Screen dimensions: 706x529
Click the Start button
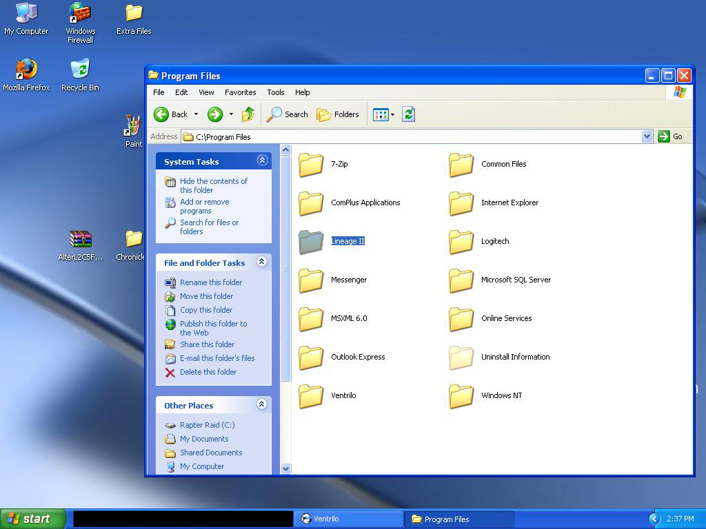[x=33, y=519]
